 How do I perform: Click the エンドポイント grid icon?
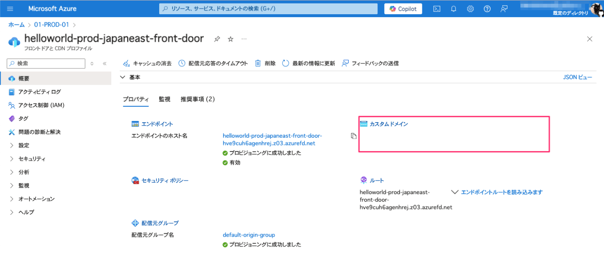135,124
